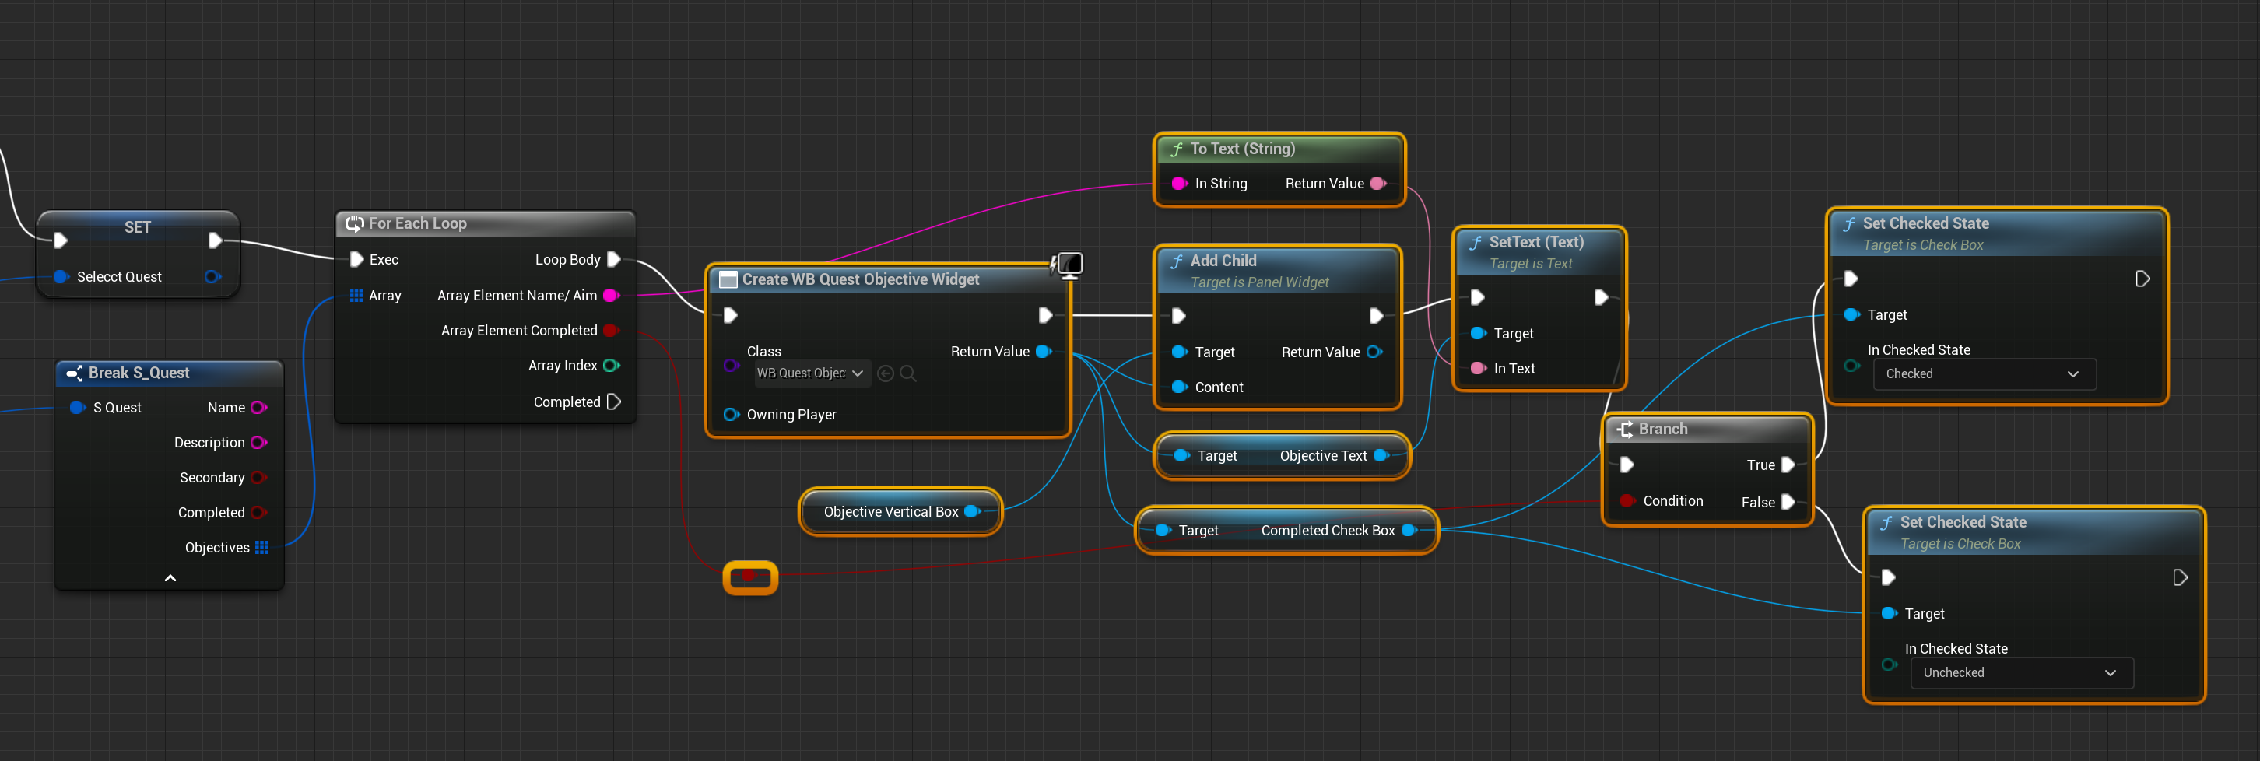Viewport: 2260px width, 761px height.
Task: Click the Branch node's True output pin
Action: [x=1788, y=465]
